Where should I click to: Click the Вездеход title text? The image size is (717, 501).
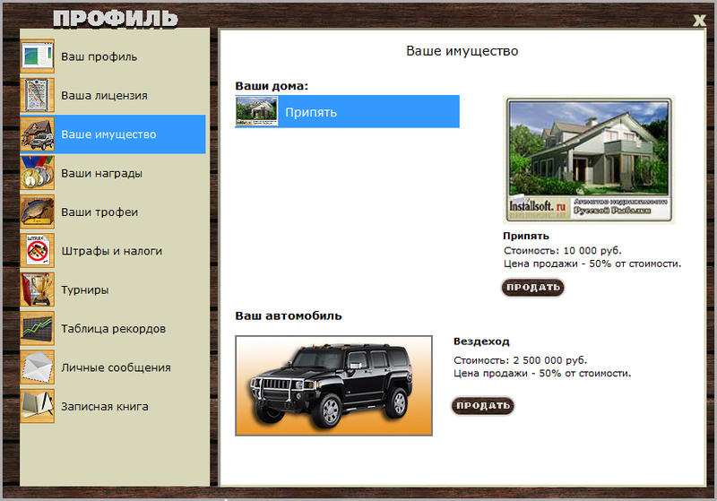pos(481,341)
